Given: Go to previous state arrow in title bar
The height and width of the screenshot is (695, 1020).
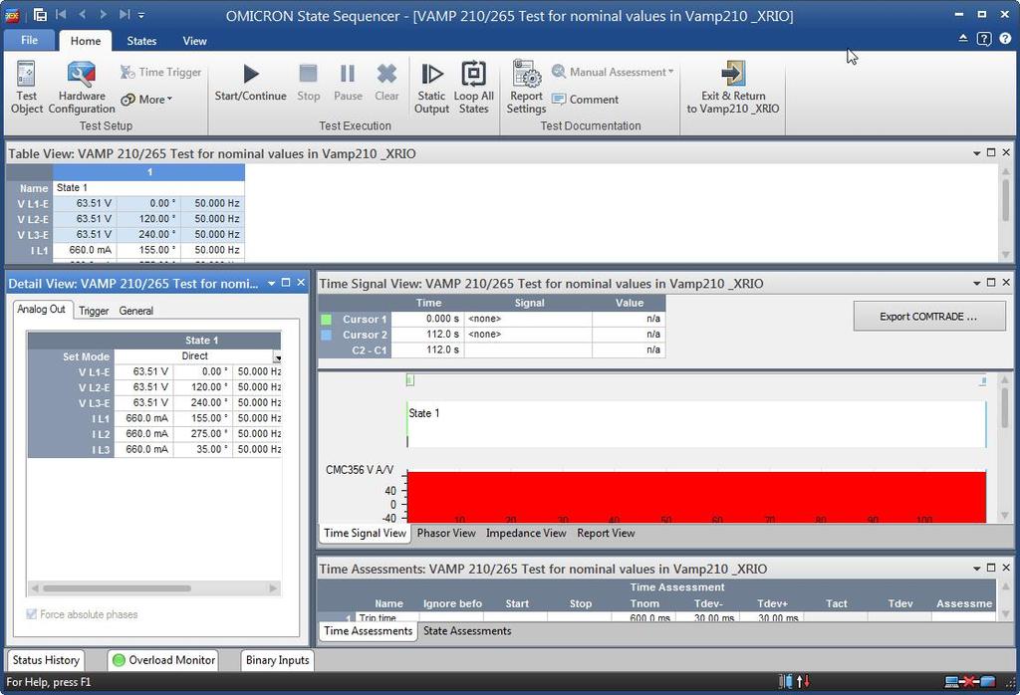Looking at the screenshot, I should 82,14.
